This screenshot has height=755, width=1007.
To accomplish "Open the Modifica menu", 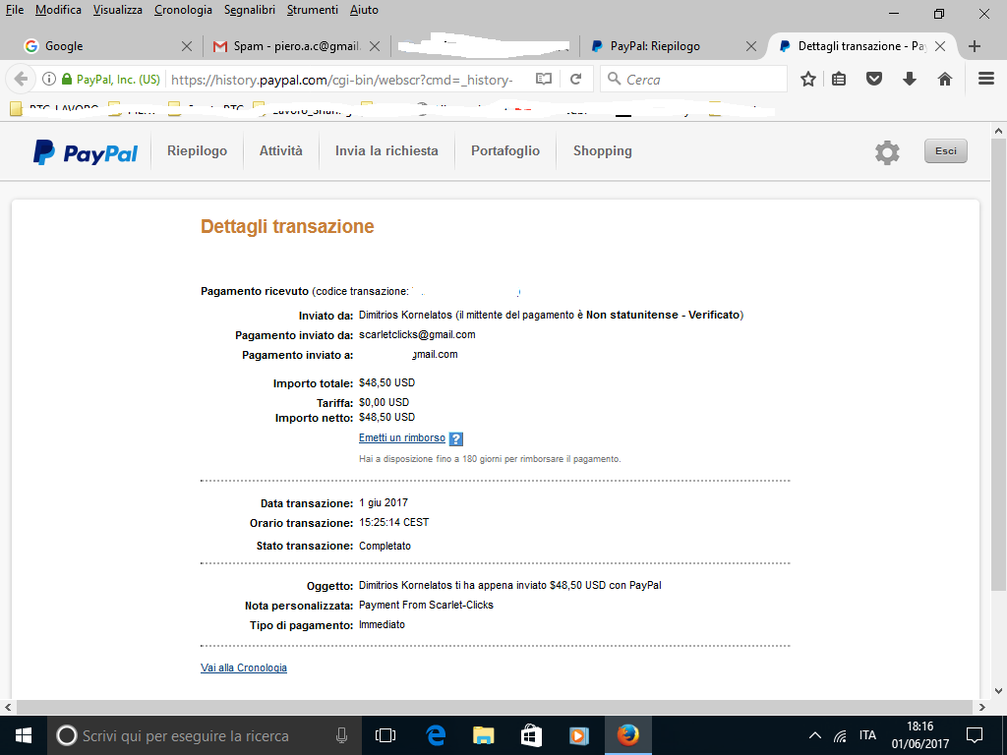I will (58, 10).
